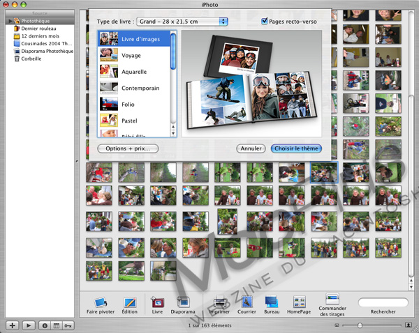Viewport: 419px width, 333px height.
Task: Click the theme list scrollbar thumb
Action: coord(173,51)
